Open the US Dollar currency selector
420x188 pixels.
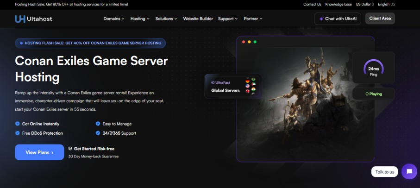click(x=364, y=4)
